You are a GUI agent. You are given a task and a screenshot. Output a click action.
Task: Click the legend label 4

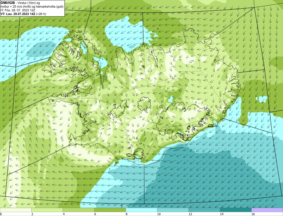[64, 214]
